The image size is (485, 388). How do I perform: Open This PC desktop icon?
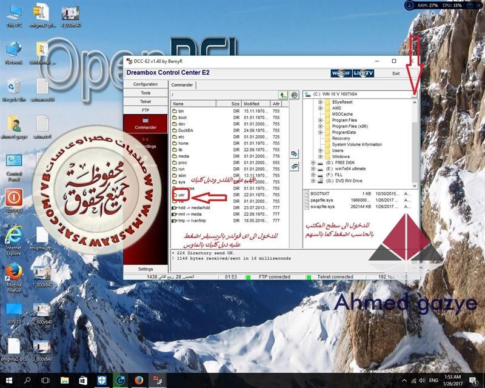[14, 16]
